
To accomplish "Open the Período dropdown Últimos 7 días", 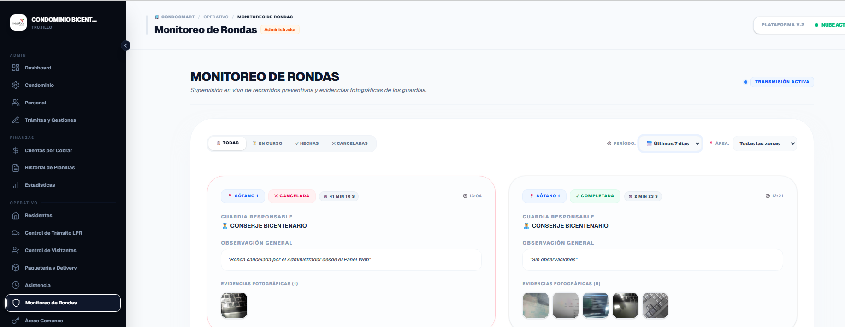I will 670,143.
